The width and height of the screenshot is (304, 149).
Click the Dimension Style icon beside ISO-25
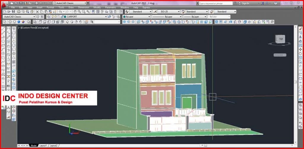tap(155, 12)
